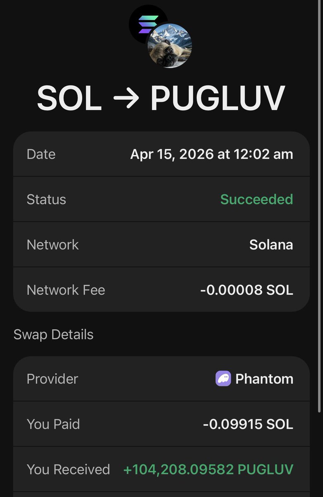Click the -0.00008 SOL fee amount
323x497 pixels.
[246, 290]
